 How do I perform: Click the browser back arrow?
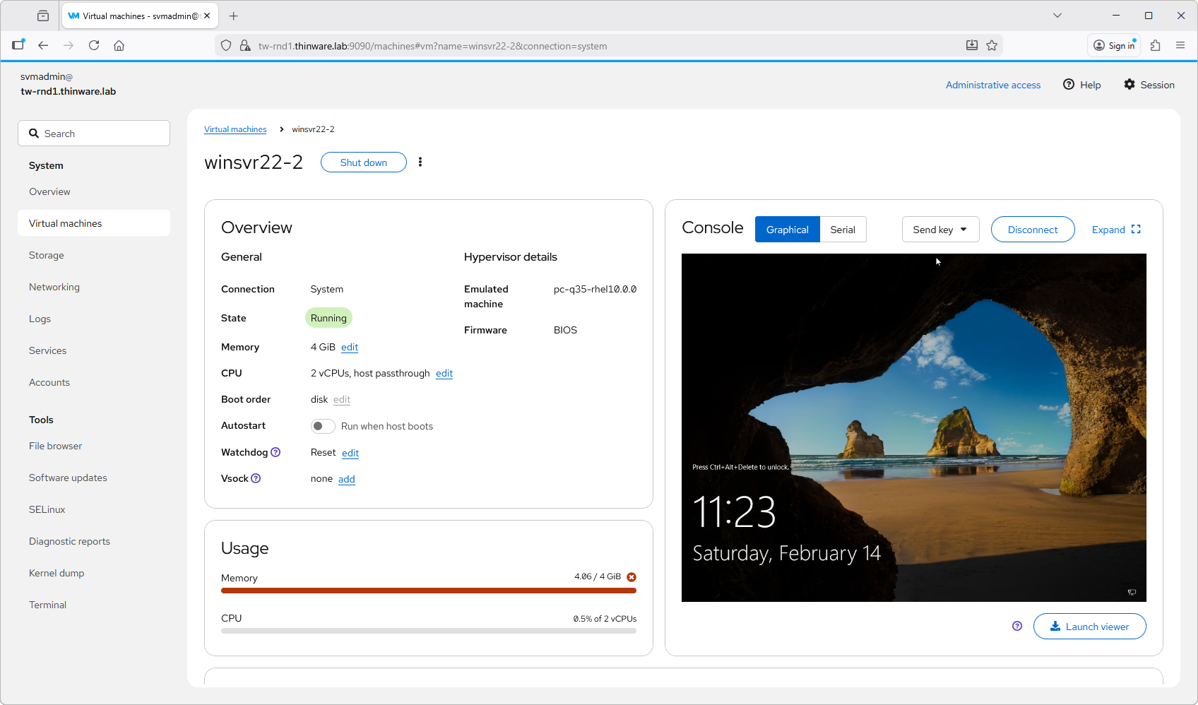[x=43, y=45]
